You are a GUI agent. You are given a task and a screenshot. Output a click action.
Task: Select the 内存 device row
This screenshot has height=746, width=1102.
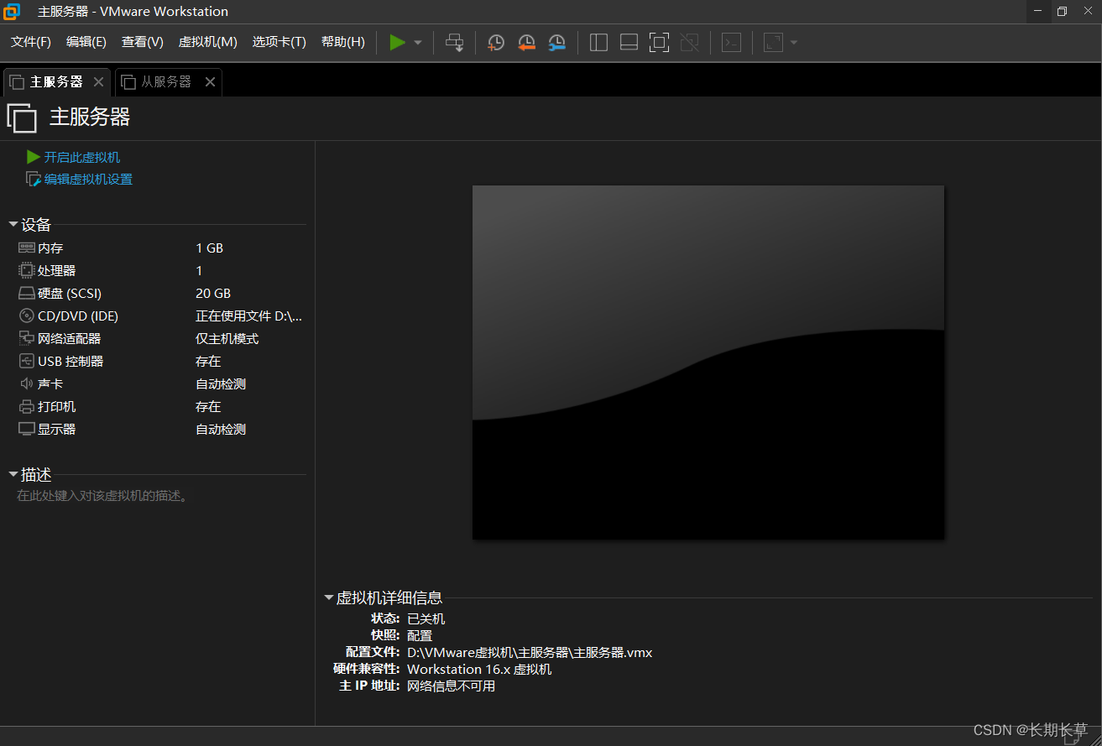(160, 248)
